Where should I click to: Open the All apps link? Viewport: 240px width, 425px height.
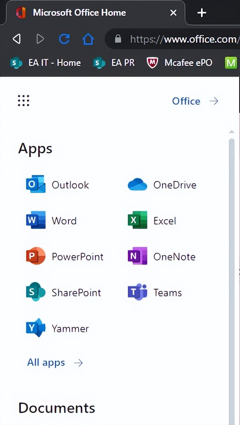(46, 363)
